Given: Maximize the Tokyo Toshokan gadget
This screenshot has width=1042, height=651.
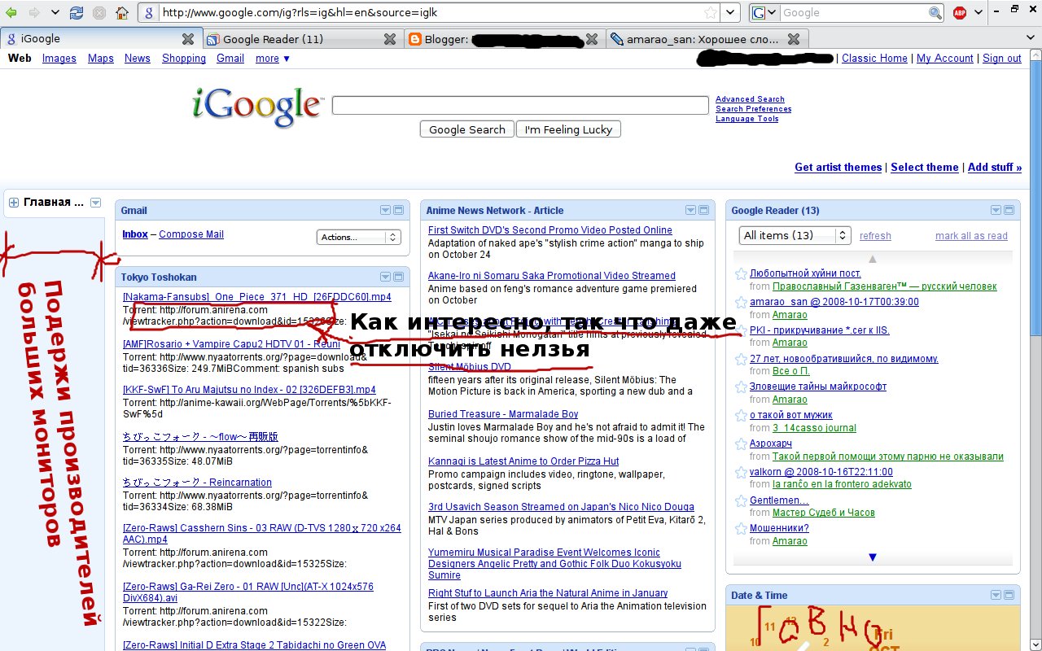Looking at the screenshot, I should tap(399, 277).
